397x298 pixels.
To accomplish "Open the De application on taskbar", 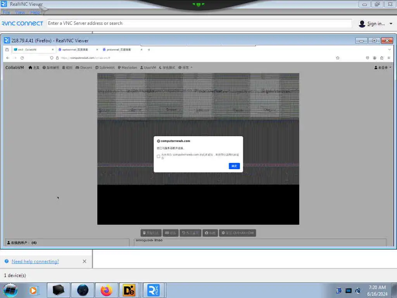I will coord(129,290).
